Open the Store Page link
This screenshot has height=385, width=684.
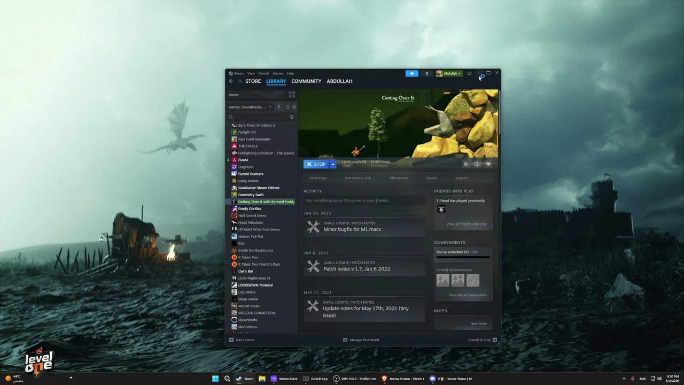pyautogui.click(x=318, y=178)
